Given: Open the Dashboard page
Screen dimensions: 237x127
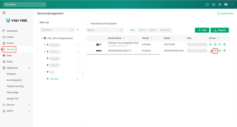Looking at the screenshot, I should 12,31.
